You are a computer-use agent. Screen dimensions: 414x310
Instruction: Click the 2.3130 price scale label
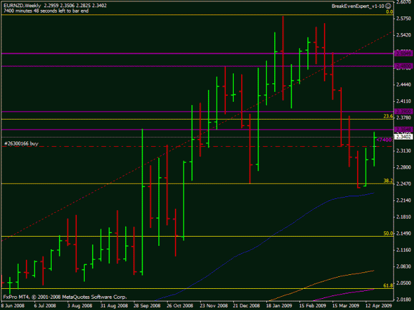click(403, 151)
